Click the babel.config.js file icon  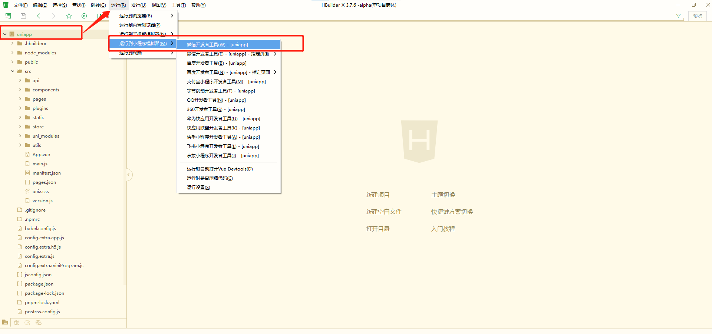[20, 229]
